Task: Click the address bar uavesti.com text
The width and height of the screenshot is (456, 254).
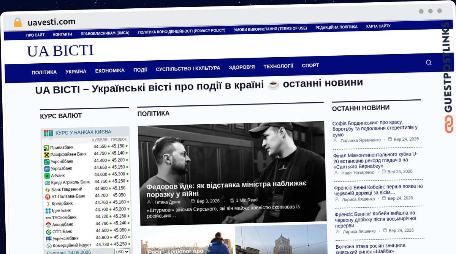Action: [52, 22]
